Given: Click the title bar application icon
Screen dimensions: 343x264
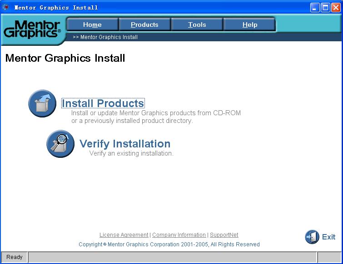Looking at the screenshot, I should [x=5, y=7].
